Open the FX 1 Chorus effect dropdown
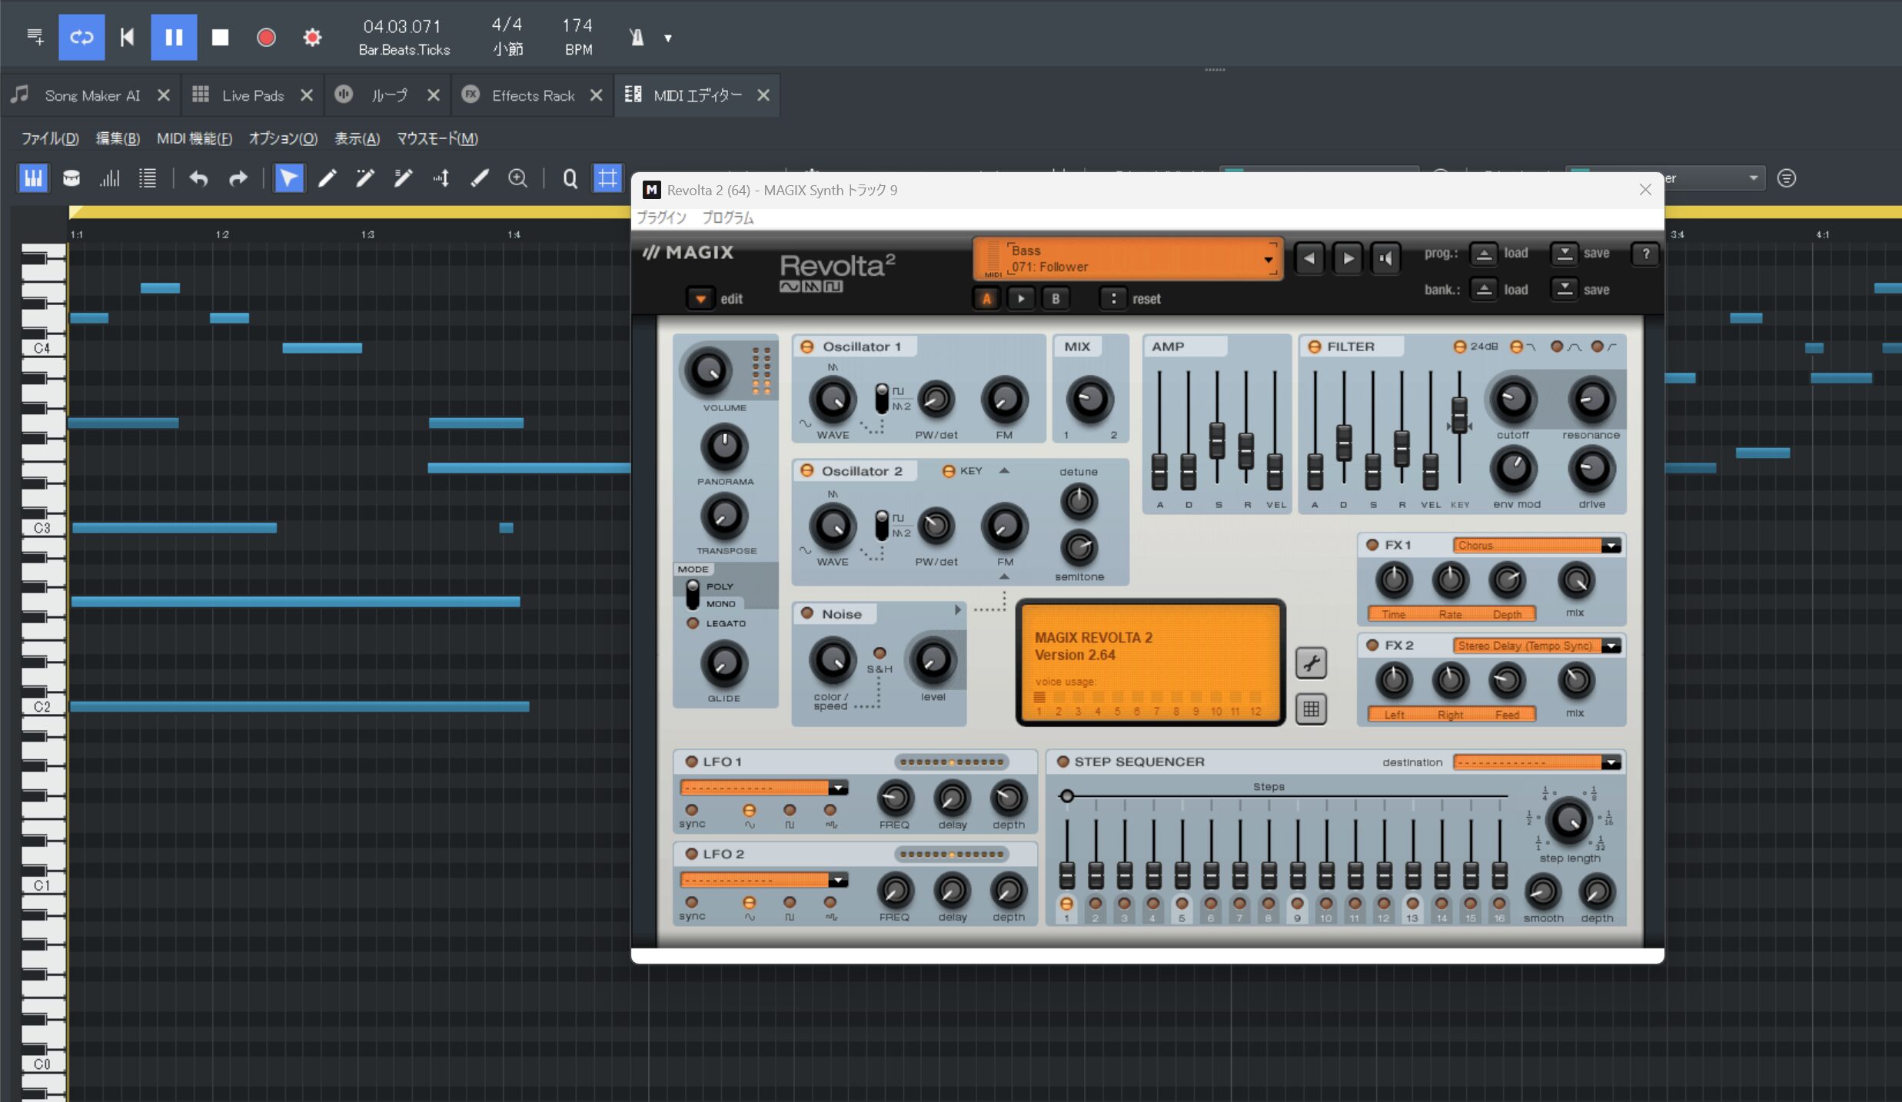The height and width of the screenshot is (1102, 1902). click(1538, 546)
